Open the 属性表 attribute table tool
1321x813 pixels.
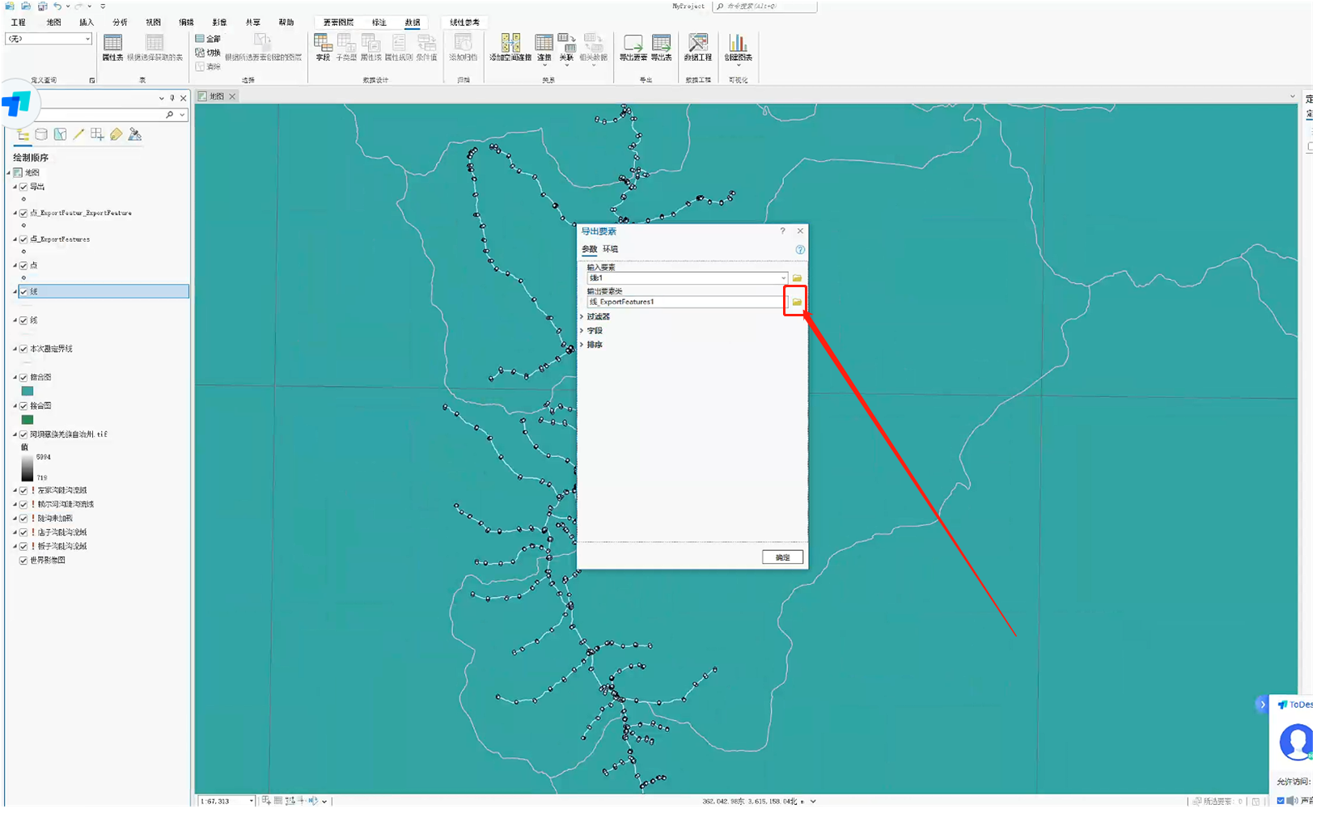(x=112, y=48)
